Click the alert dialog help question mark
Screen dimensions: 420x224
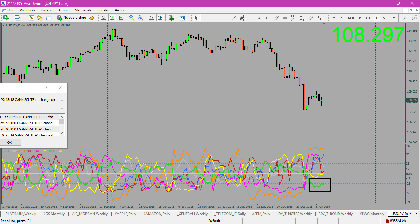(x=46, y=88)
